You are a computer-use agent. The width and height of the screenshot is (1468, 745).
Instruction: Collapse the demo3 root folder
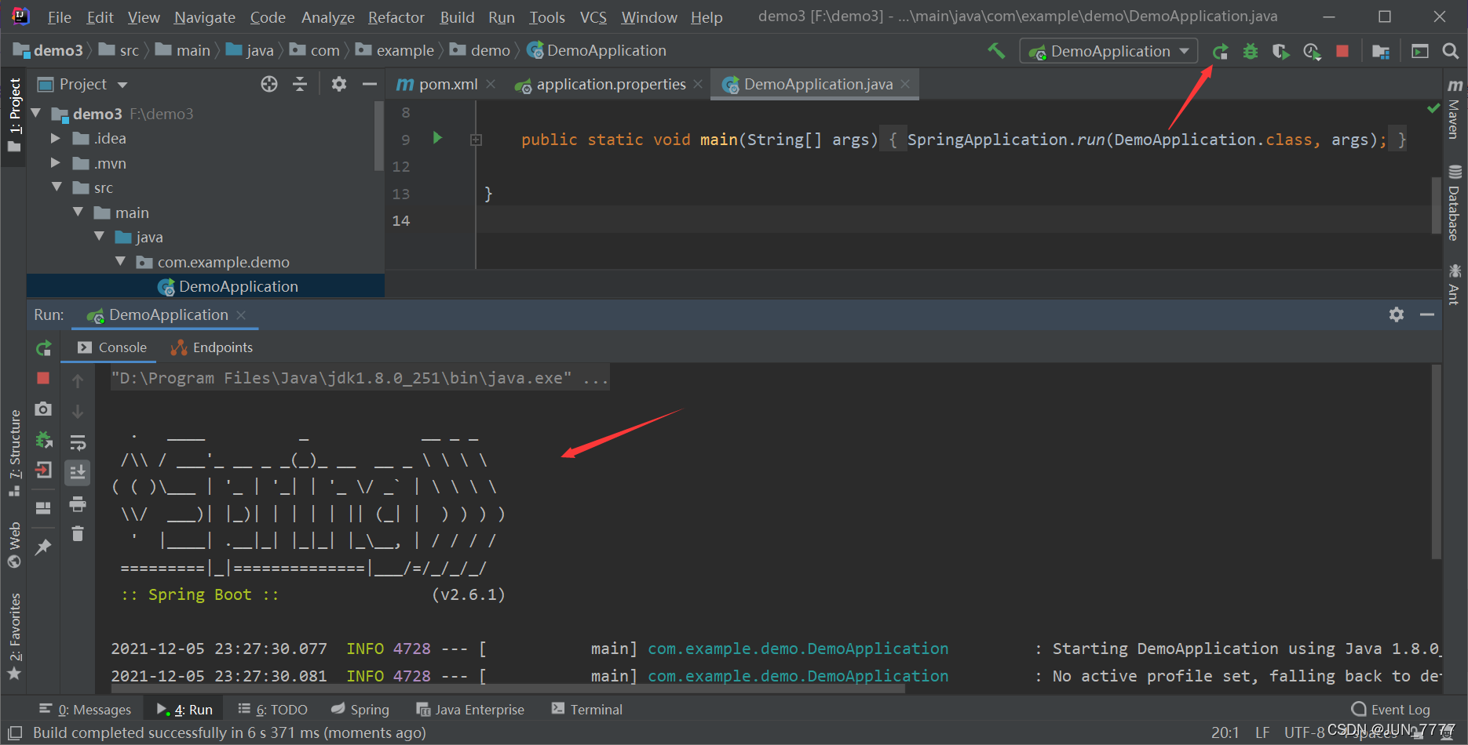point(36,114)
